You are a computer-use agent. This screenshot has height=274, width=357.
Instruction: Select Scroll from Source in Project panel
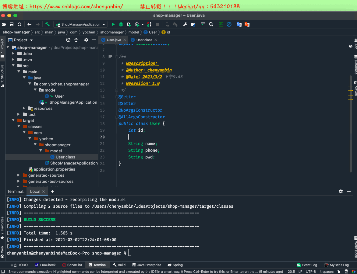coord(68,40)
